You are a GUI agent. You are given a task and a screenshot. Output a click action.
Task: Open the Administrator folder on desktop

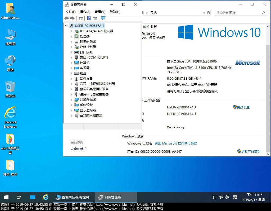coord(10,11)
